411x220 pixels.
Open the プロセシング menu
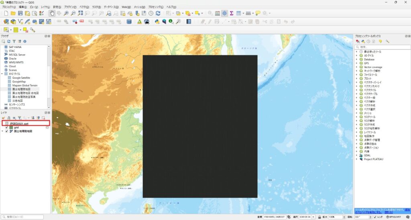tap(155, 7)
